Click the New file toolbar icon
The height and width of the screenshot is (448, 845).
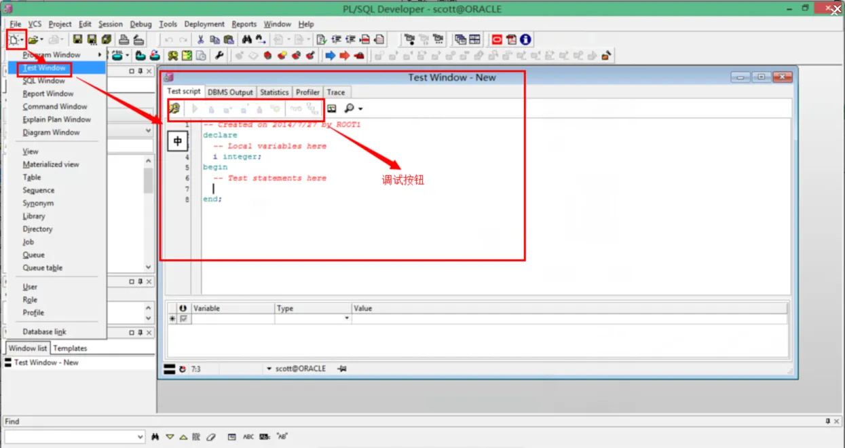click(14, 39)
